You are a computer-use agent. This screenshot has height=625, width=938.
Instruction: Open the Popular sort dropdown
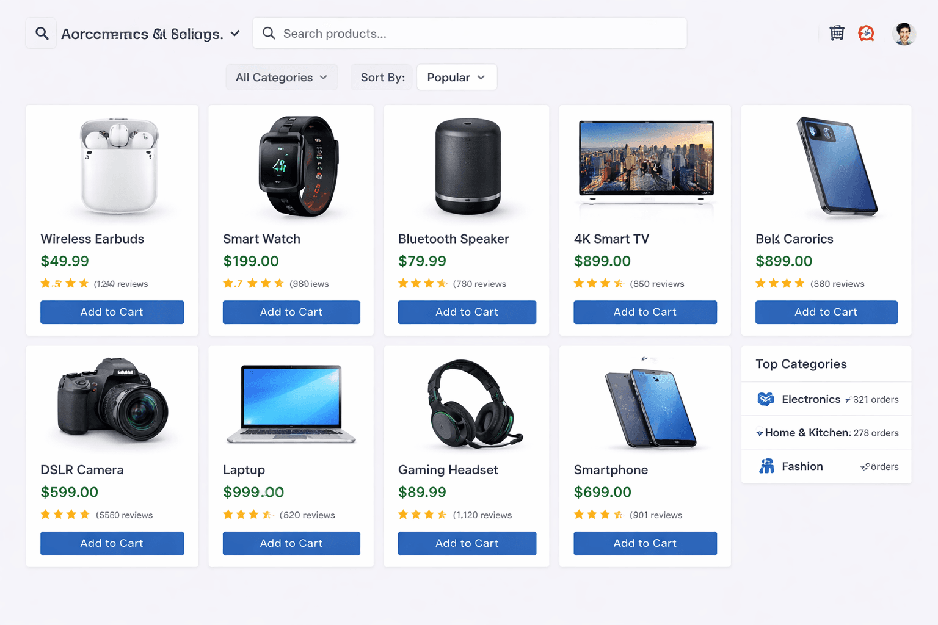coord(456,77)
